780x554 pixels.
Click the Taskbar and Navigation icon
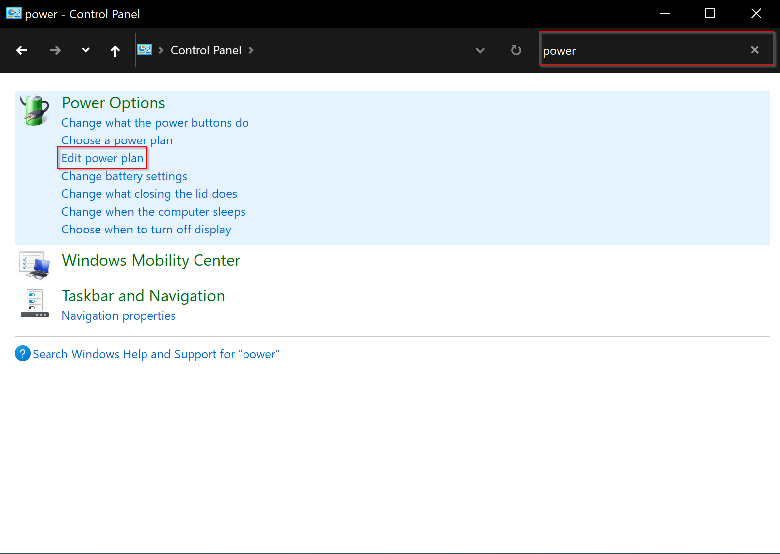(x=35, y=303)
